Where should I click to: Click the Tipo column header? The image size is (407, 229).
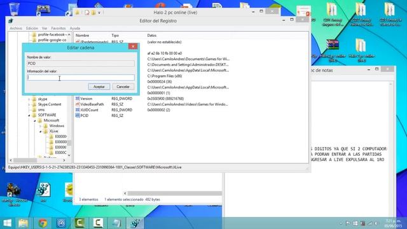[115, 36]
